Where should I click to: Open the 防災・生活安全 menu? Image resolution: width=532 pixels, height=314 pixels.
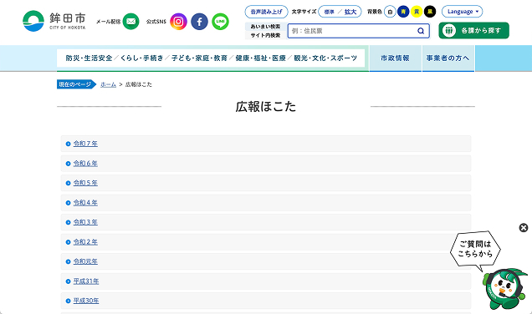point(89,58)
